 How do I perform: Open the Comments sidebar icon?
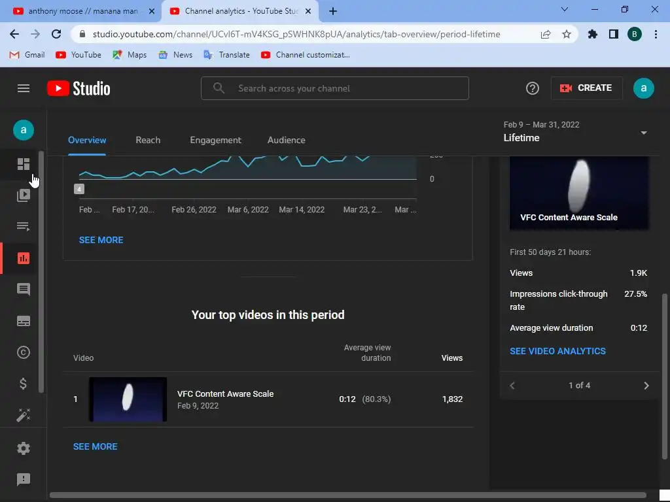point(24,290)
